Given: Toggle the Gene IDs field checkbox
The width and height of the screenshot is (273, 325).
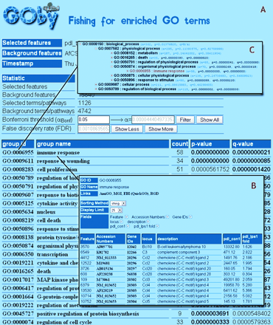Looking at the screenshot, I should pos(190,217).
